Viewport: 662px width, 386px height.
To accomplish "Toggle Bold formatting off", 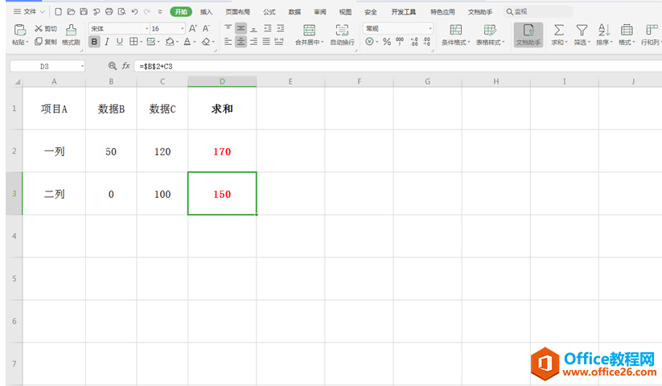I will [95, 42].
